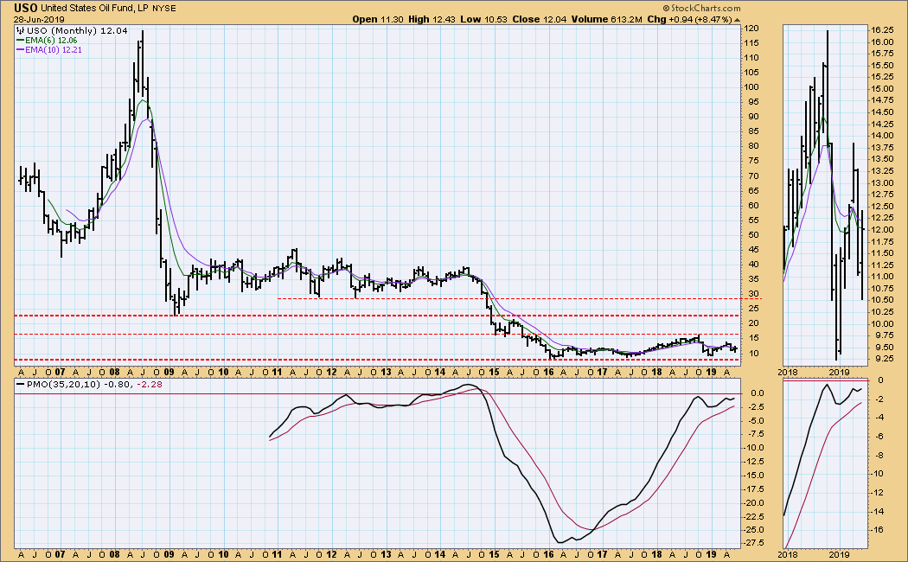Click the -16 label on the zoom PMO axis
The image size is (908, 562).
coord(878,530)
